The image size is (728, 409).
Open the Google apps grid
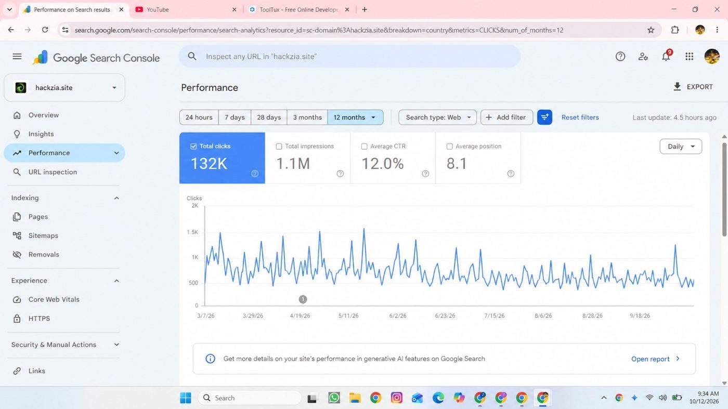(x=689, y=57)
